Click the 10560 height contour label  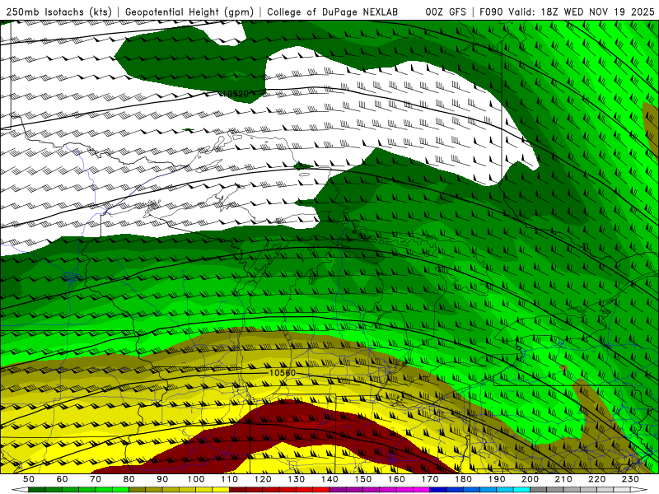point(283,373)
